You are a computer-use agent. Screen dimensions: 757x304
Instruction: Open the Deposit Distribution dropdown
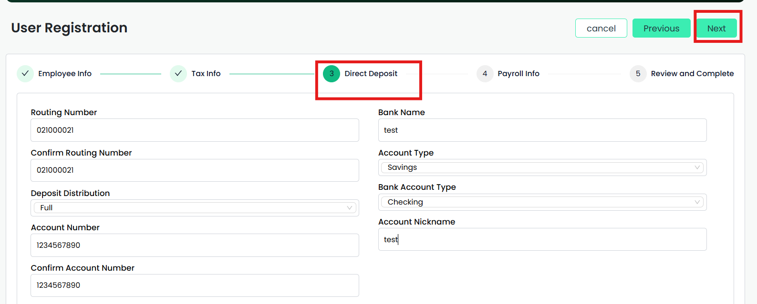click(x=195, y=208)
